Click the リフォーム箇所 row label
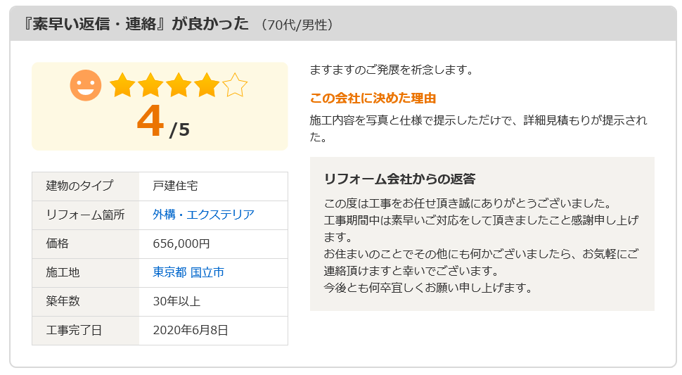682x375 pixels. pos(85,215)
